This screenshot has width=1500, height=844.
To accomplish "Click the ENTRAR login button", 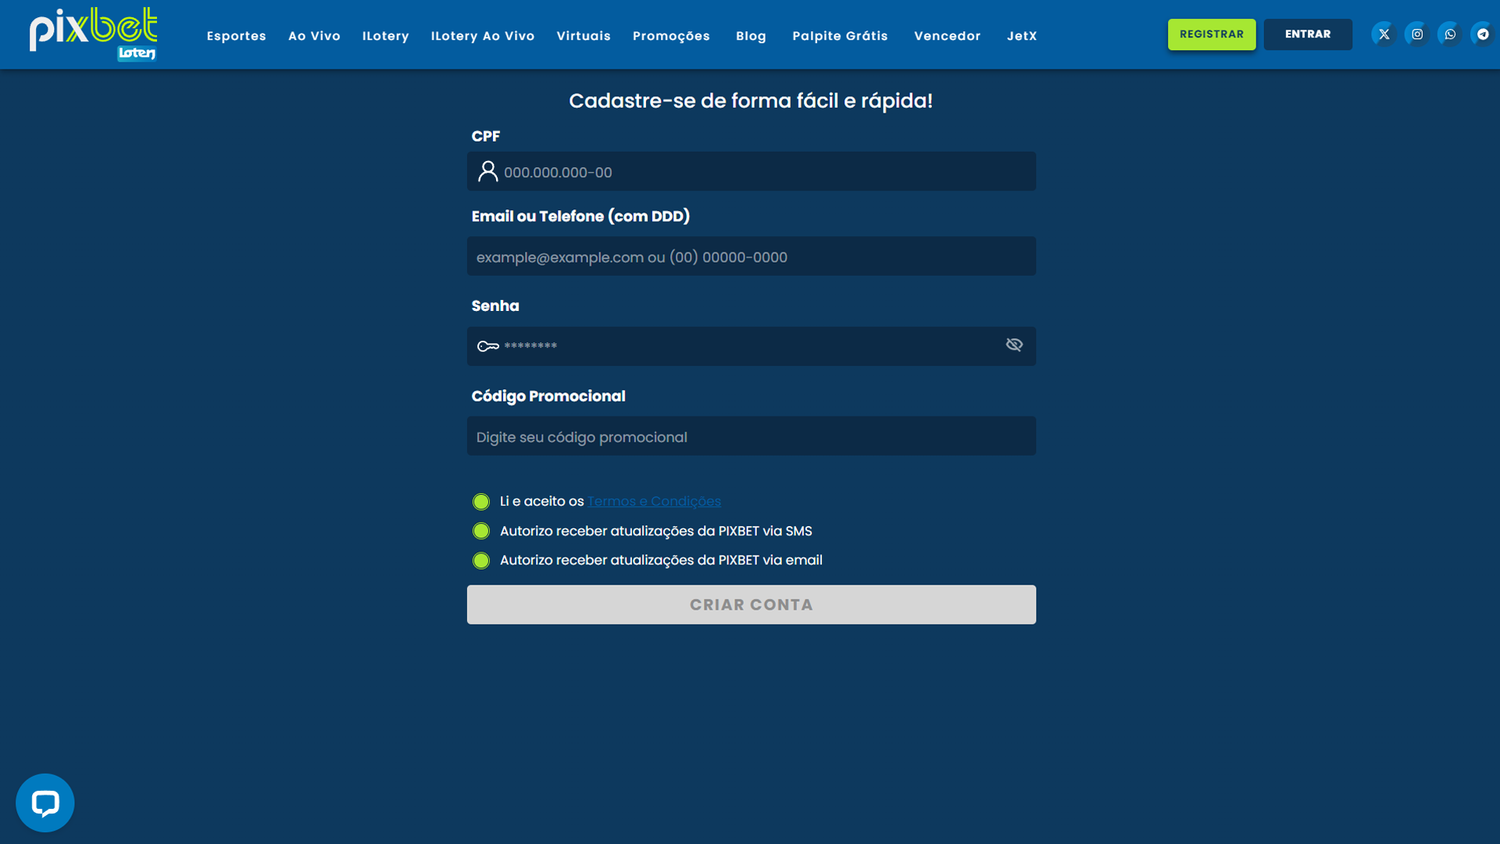I will [x=1308, y=34].
